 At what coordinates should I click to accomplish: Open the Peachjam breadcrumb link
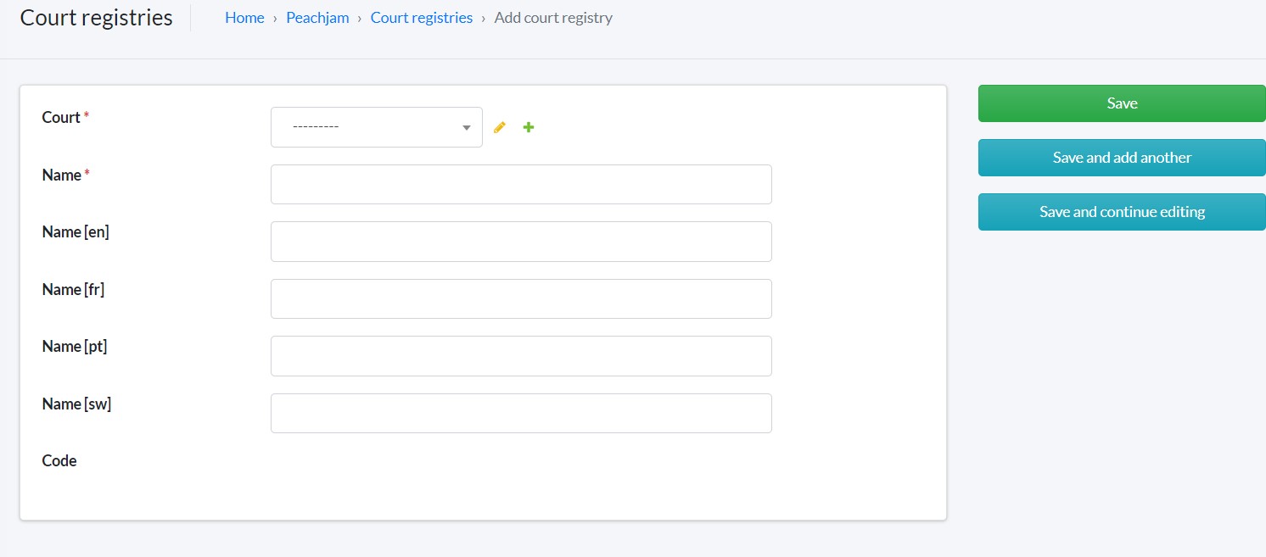[x=317, y=18]
